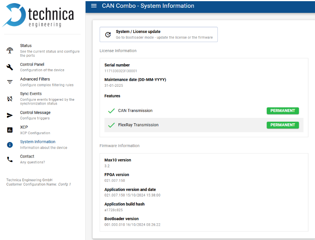Click the Technica Engineering logo
315x240 pixels.
(39, 16)
